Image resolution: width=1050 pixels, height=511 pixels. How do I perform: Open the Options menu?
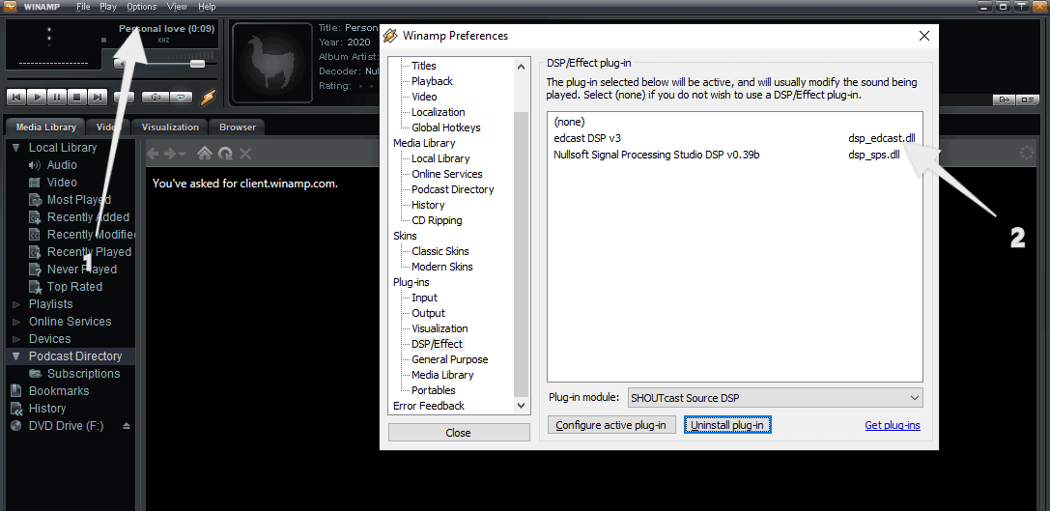[141, 6]
